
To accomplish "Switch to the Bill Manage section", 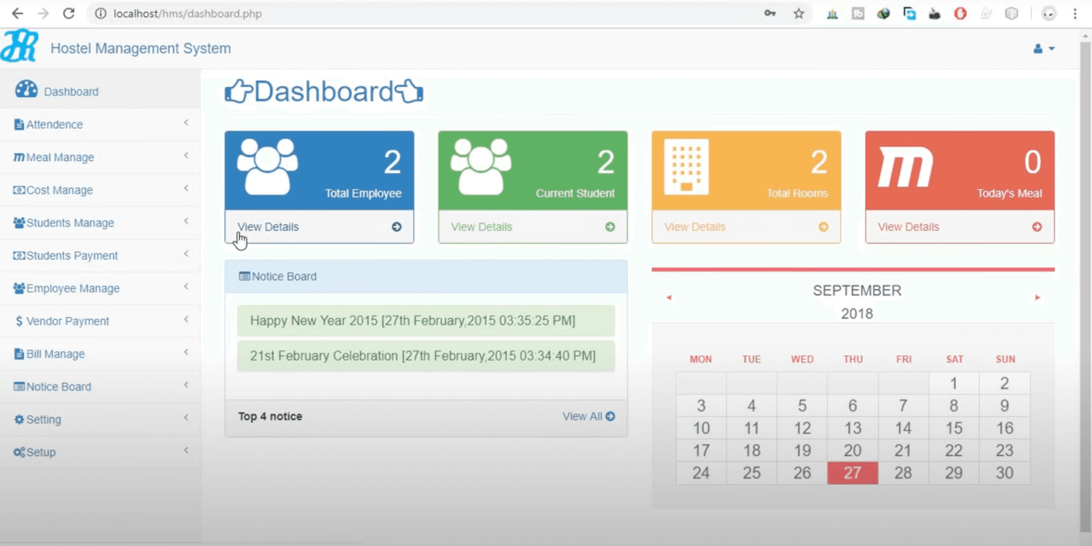I will click(x=55, y=353).
